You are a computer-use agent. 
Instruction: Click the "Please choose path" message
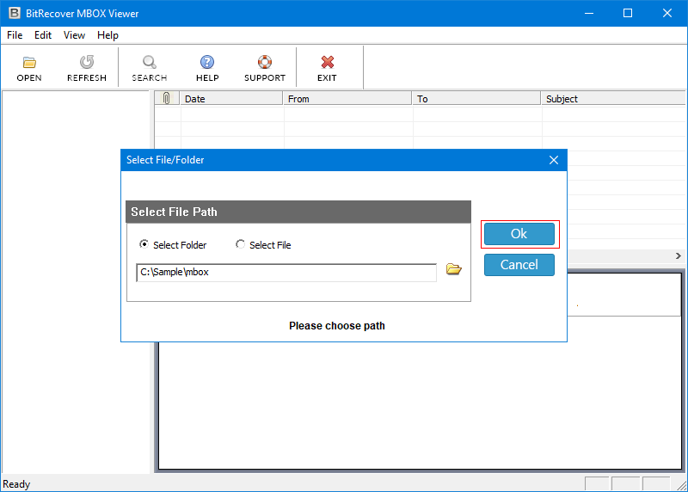[x=337, y=326]
